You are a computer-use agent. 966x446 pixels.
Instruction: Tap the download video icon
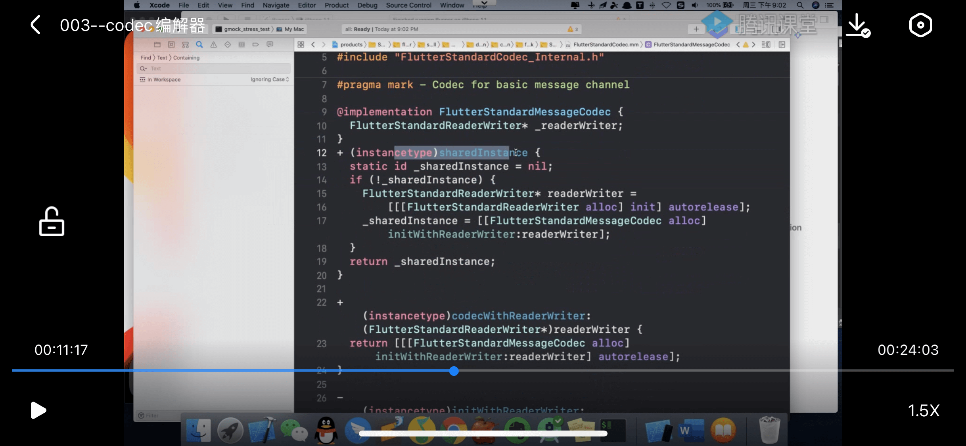(x=858, y=25)
